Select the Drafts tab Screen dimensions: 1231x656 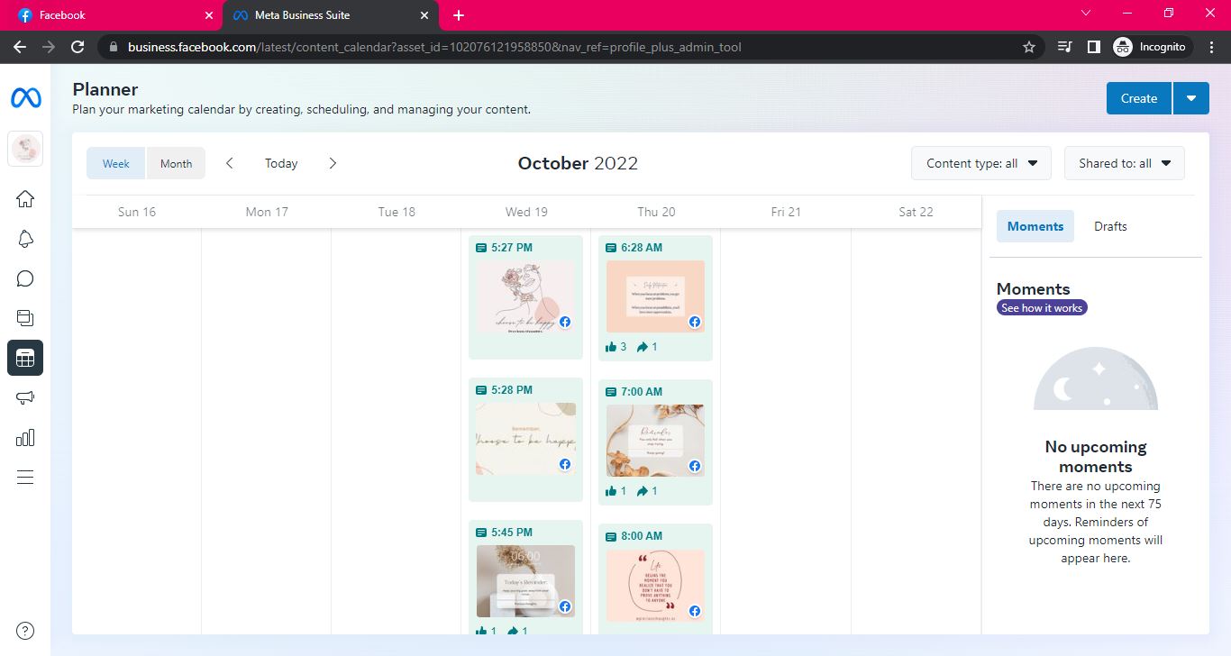(1110, 226)
